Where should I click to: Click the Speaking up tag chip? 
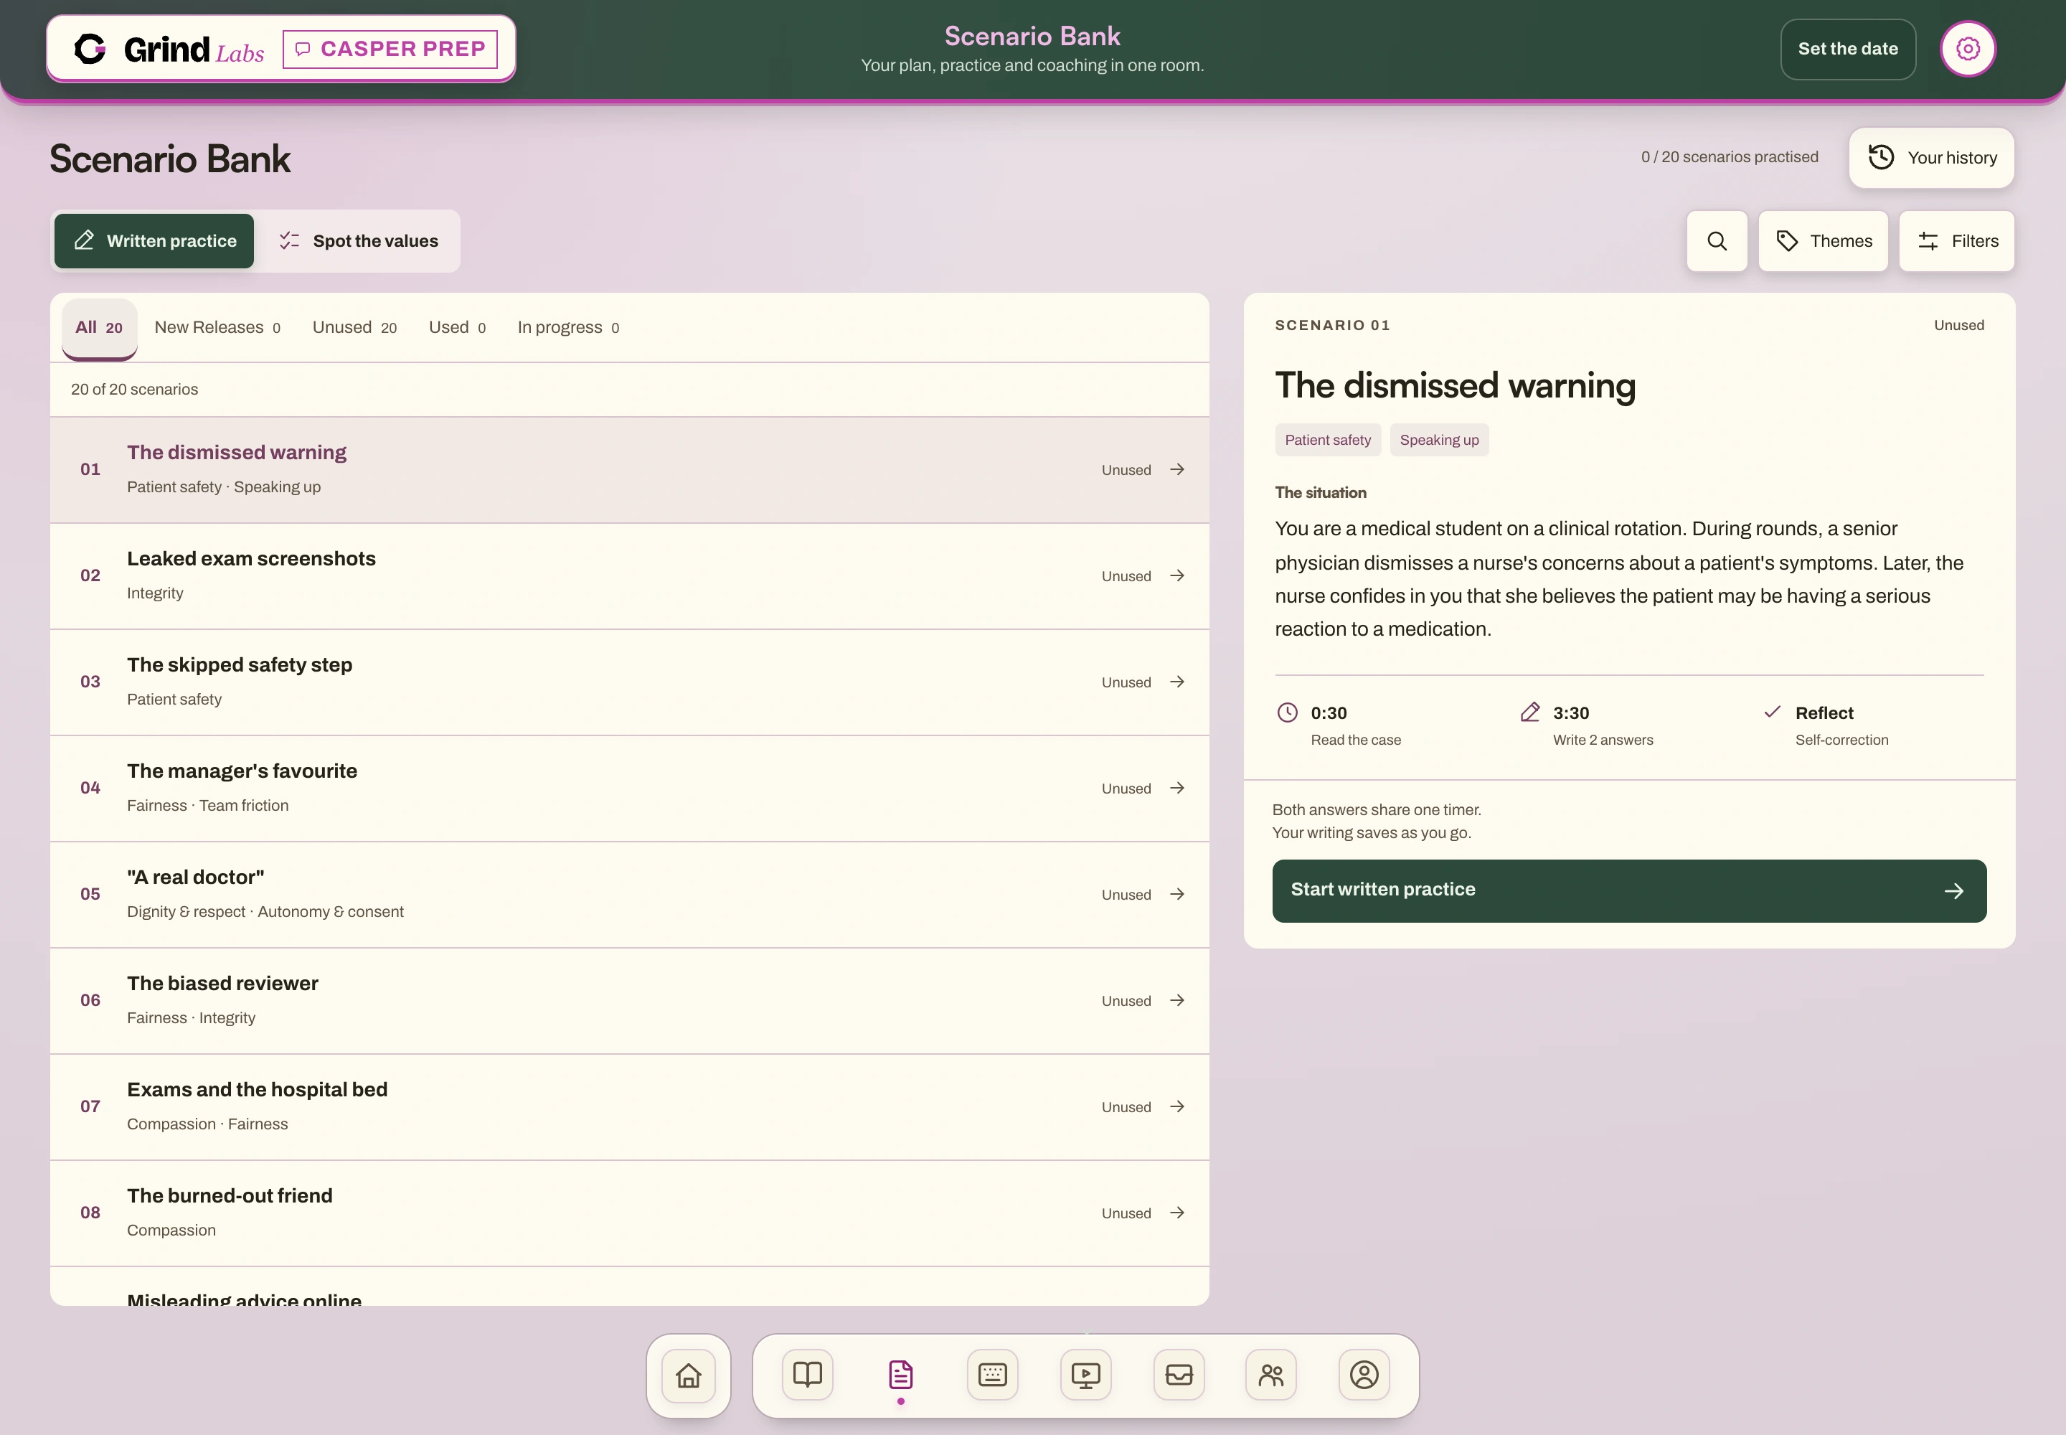(x=1438, y=440)
